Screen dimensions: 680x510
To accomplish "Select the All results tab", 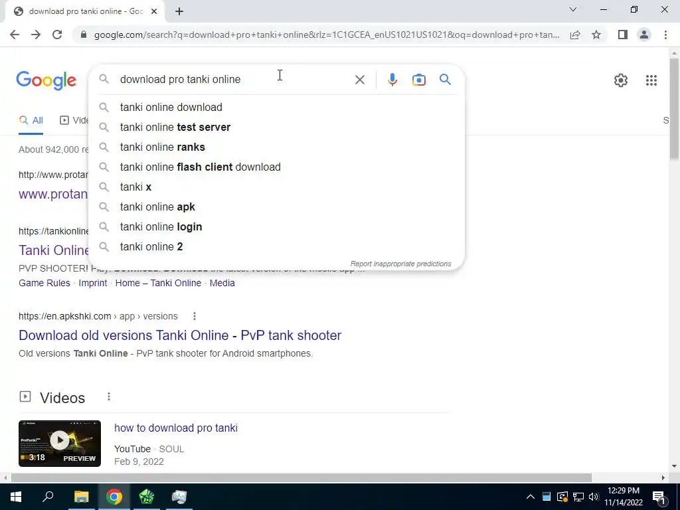I will pyautogui.click(x=31, y=120).
